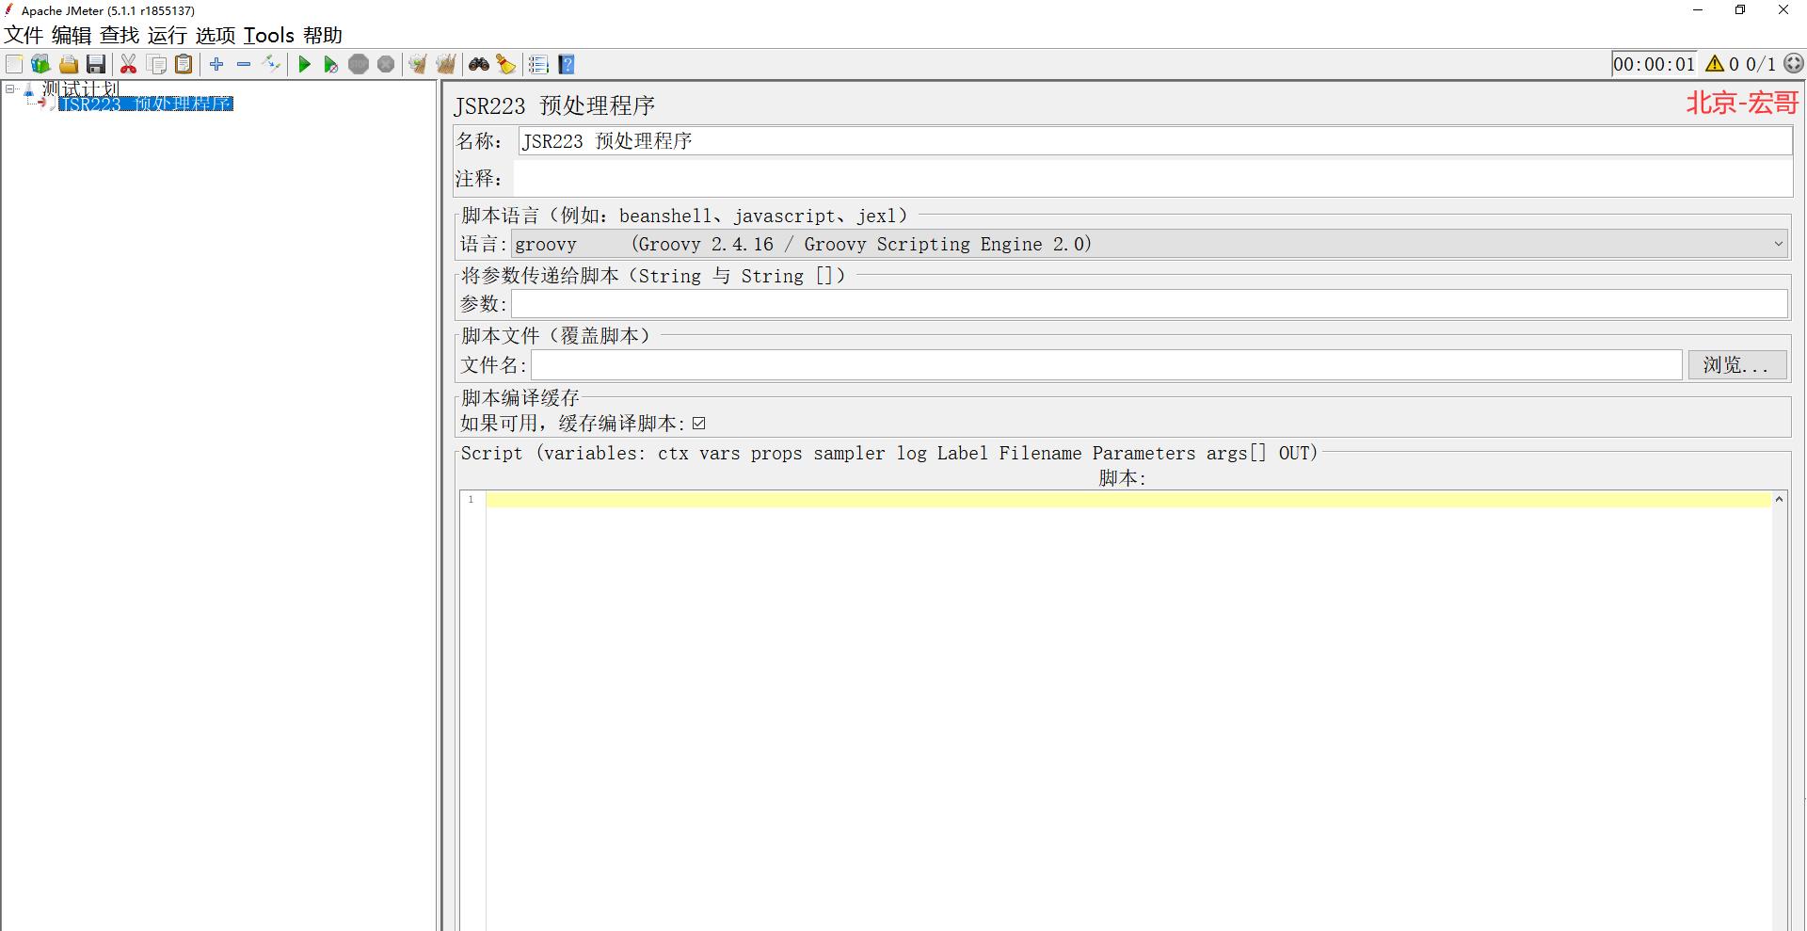
Task: Create a new test plan via toolbar
Action: tap(14, 64)
